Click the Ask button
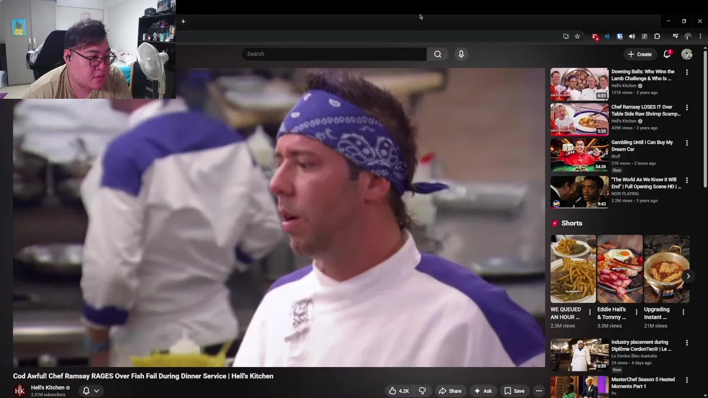The image size is (708, 398). (x=483, y=391)
